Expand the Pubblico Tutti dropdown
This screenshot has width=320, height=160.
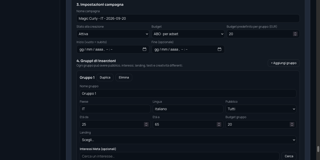click(x=261, y=109)
